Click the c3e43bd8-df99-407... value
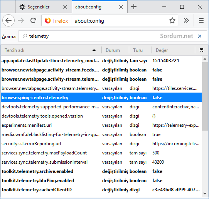209x199 pixels. [x=176, y=190]
